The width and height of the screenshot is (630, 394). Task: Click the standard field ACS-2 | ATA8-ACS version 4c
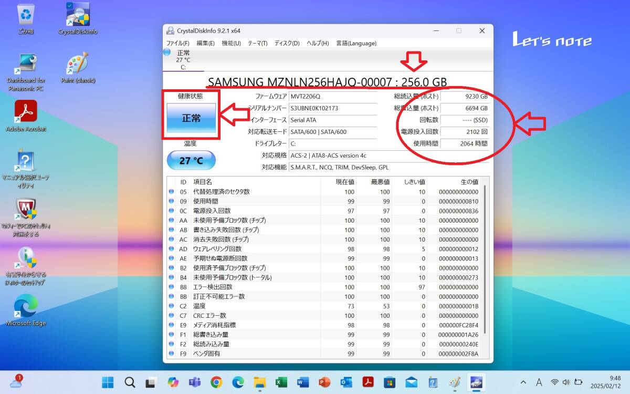(389, 155)
